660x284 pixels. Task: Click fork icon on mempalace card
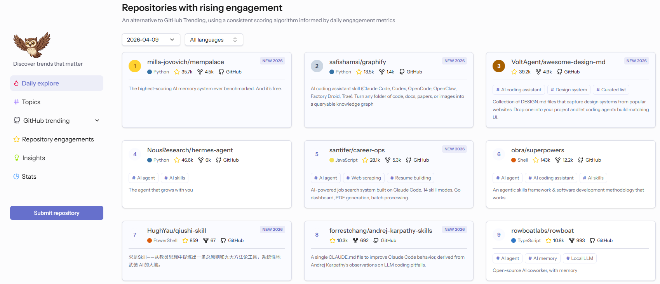(x=200, y=72)
